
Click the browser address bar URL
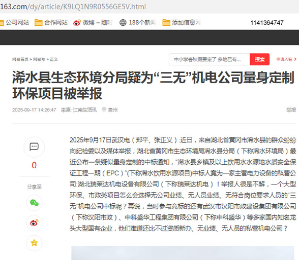73,7
